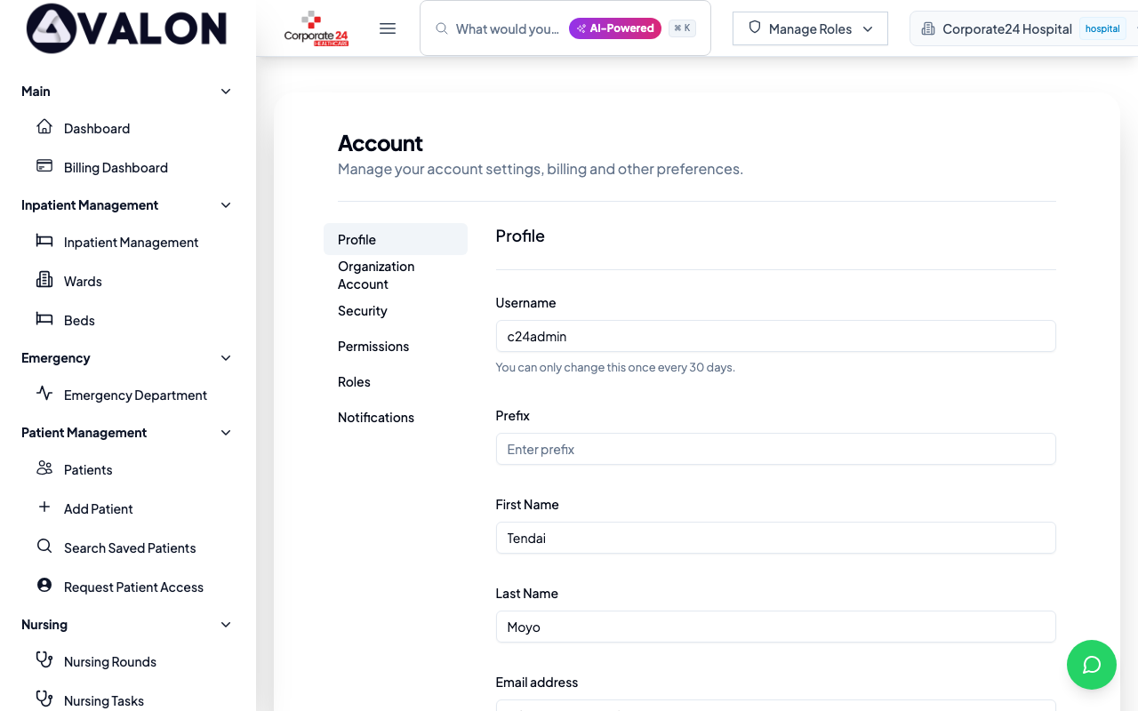Click the Wards building icon
Image resolution: width=1138 pixels, height=711 pixels.
click(44, 280)
